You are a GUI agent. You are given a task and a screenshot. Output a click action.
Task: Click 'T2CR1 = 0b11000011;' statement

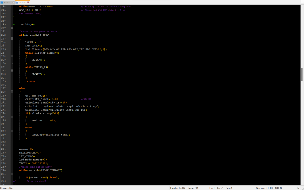tap(34, 163)
